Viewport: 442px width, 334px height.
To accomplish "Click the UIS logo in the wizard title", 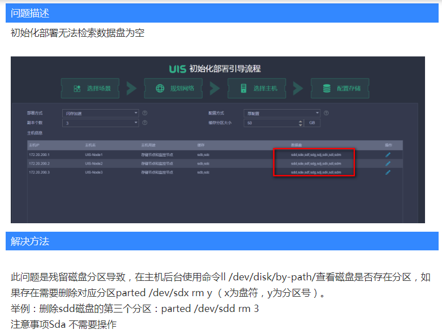I will click(178, 69).
